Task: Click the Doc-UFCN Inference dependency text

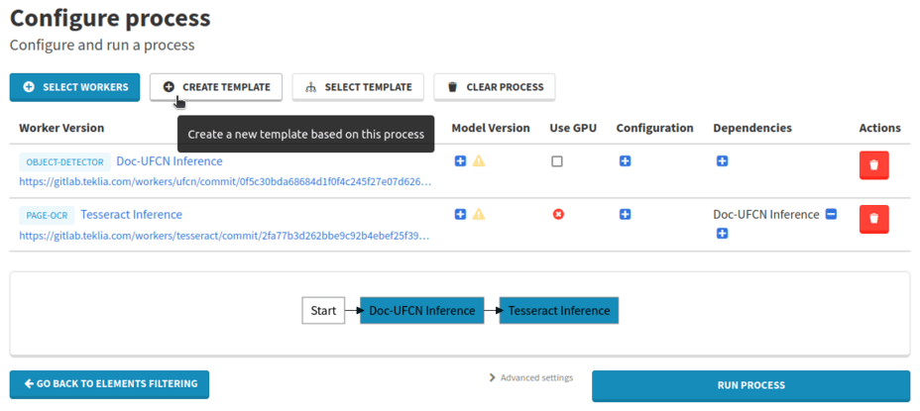Action: [x=766, y=215]
